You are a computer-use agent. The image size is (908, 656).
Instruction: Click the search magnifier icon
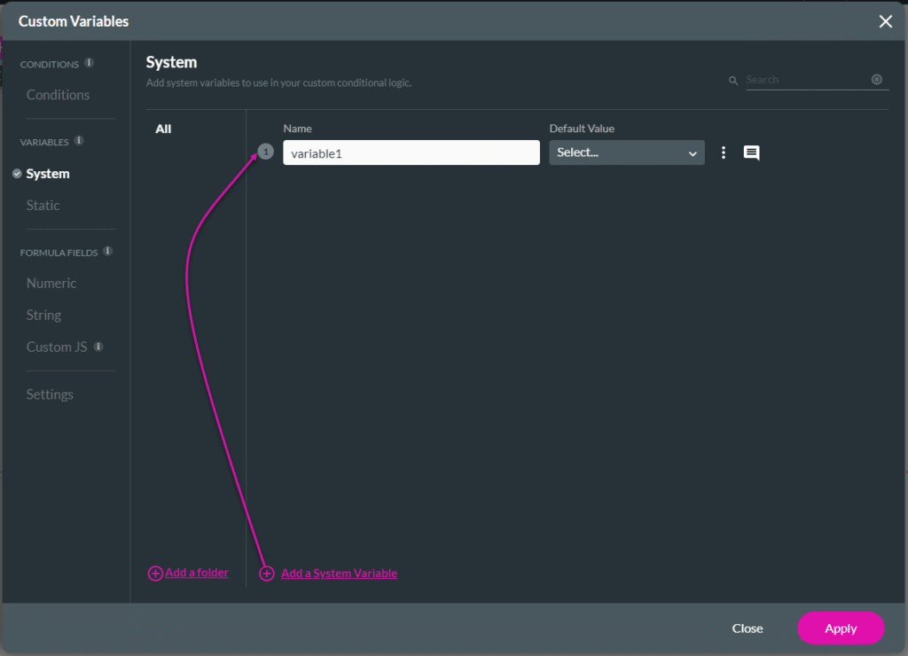click(733, 80)
